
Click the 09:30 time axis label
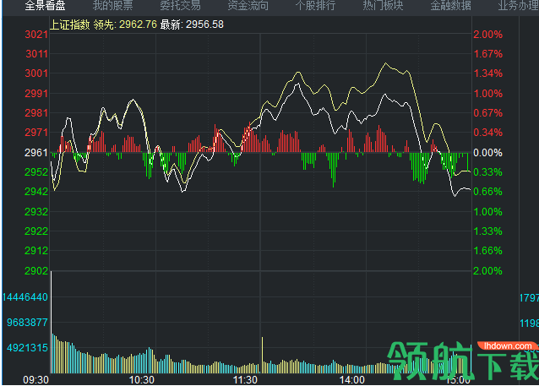tap(35, 380)
